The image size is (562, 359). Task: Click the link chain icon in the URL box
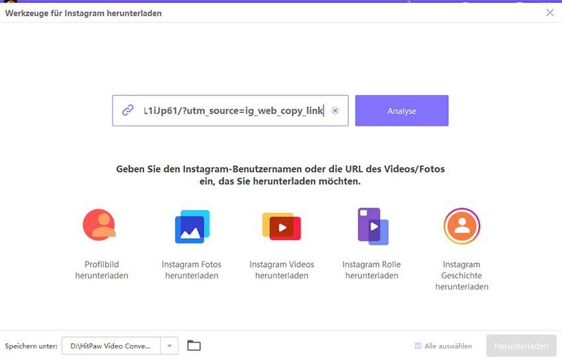pos(128,110)
